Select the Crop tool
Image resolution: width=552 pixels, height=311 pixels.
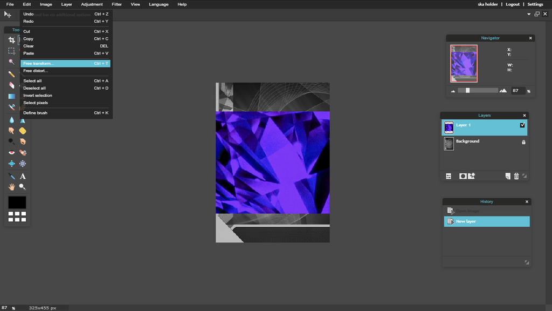pyautogui.click(x=12, y=40)
